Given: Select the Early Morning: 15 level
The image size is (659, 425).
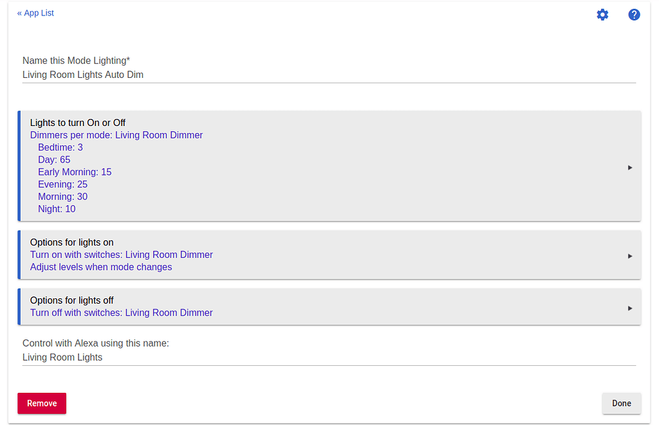Looking at the screenshot, I should point(75,172).
